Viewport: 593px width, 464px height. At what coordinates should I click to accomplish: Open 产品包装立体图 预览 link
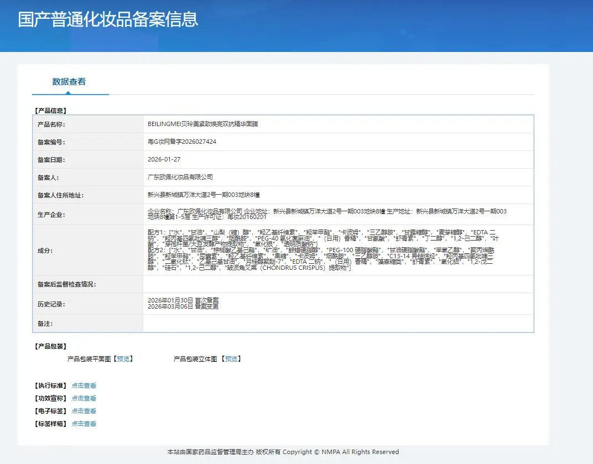click(231, 359)
